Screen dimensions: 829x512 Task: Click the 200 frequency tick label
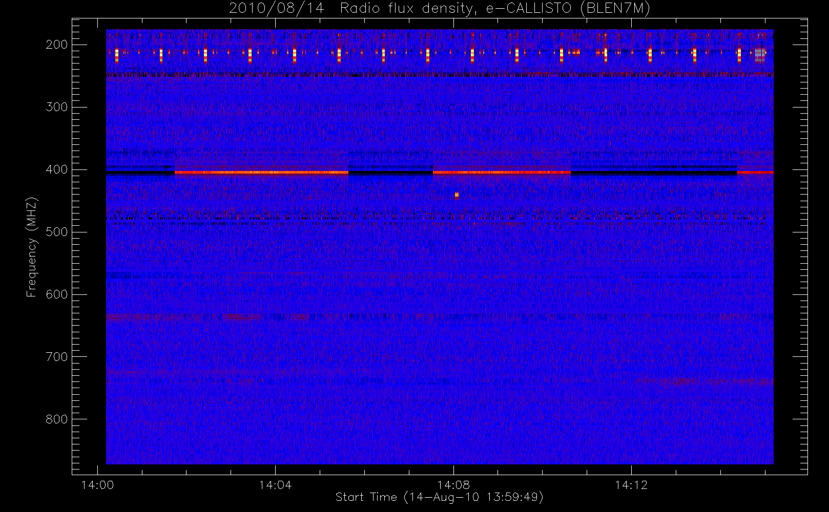point(57,45)
